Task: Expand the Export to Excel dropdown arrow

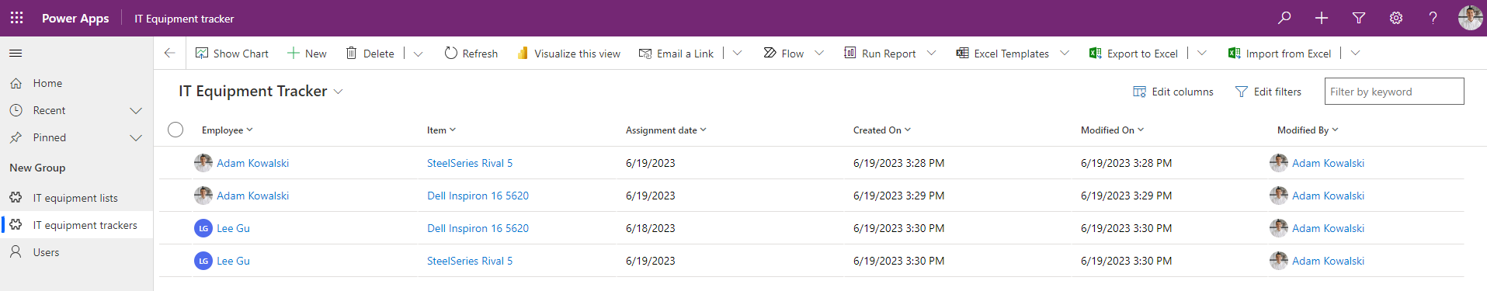Action: [x=1202, y=54]
